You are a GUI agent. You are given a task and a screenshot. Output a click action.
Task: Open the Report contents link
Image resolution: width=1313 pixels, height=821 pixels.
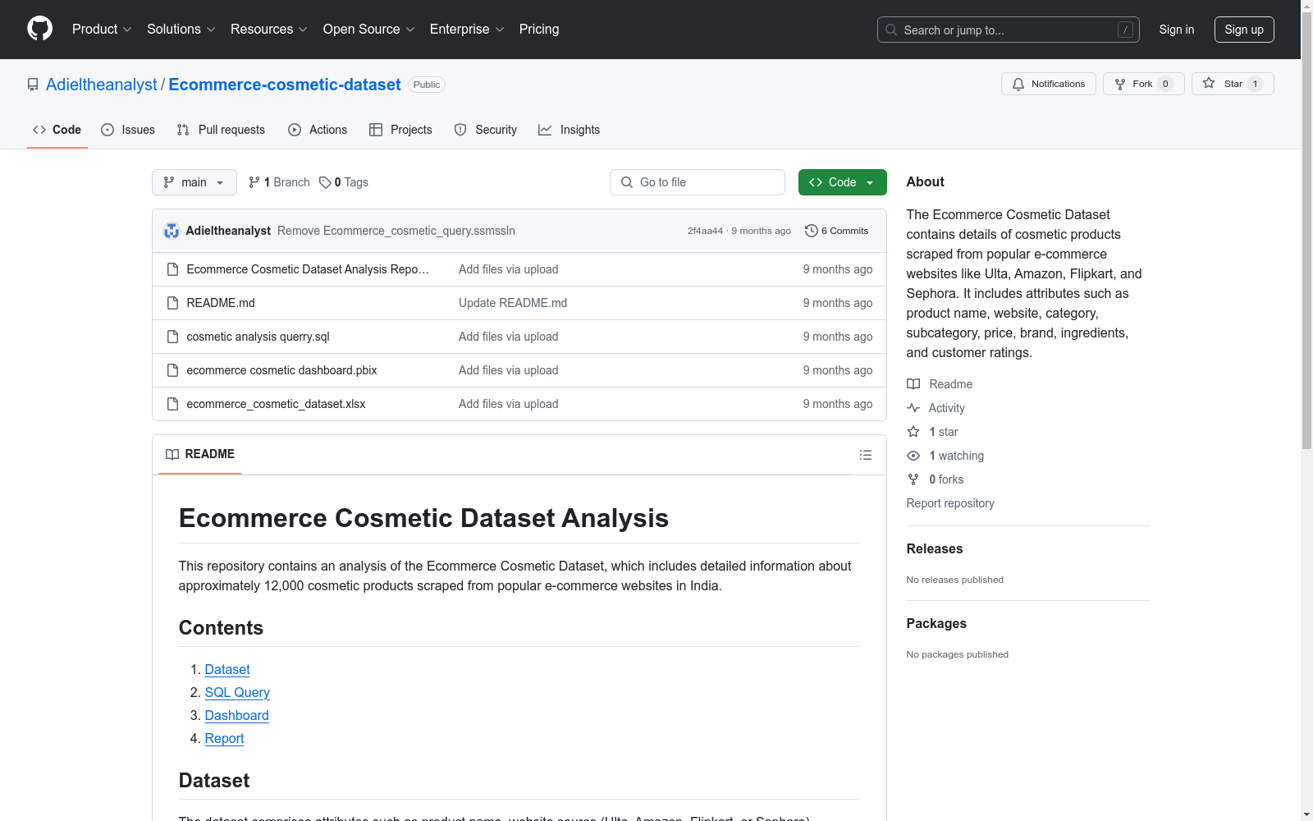[224, 739]
